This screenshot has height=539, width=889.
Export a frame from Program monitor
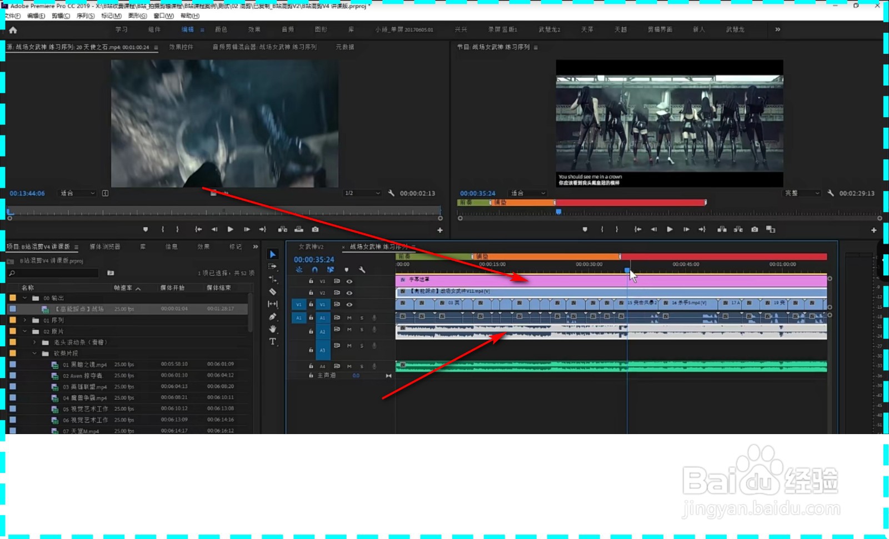pyautogui.click(x=755, y=229)
